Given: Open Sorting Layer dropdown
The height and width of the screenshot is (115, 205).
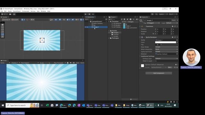Looking at the screenshot, I should click(167, 58).
